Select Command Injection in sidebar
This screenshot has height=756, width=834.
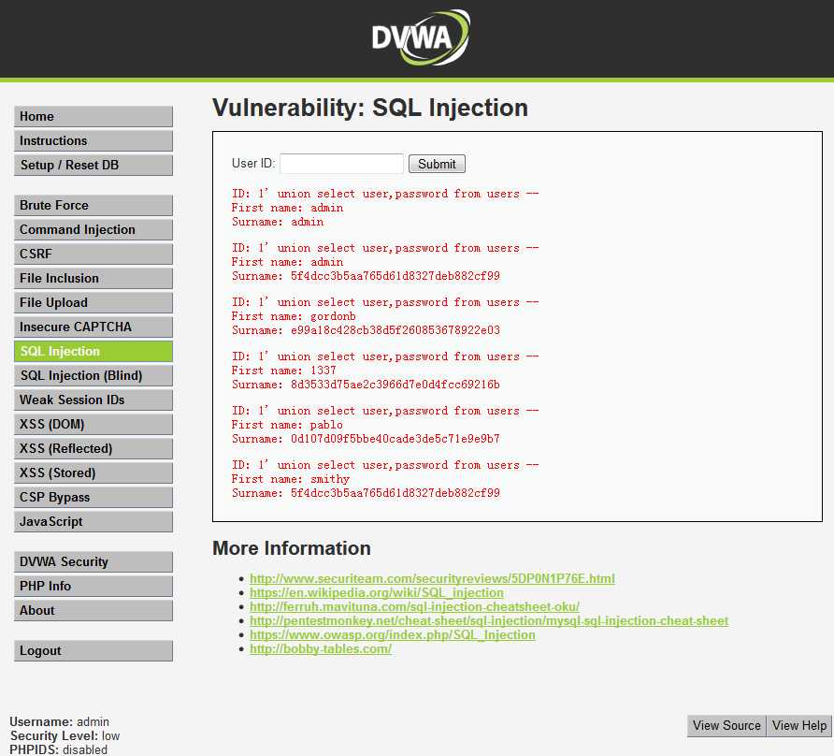point(93,229)
